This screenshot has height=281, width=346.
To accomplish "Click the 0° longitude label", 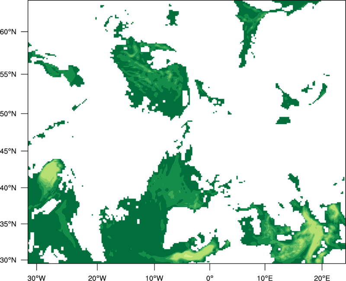I will tap(210, 278).
